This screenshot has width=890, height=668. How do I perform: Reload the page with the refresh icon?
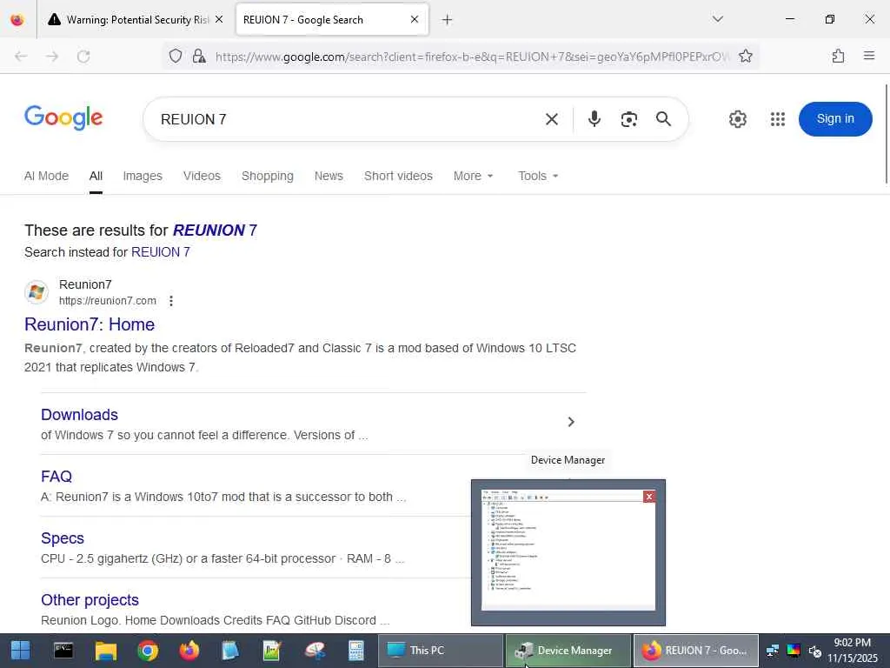coord(83,57)
